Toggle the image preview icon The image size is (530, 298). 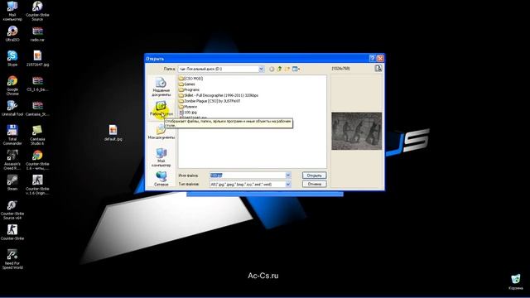coord(378,69)
